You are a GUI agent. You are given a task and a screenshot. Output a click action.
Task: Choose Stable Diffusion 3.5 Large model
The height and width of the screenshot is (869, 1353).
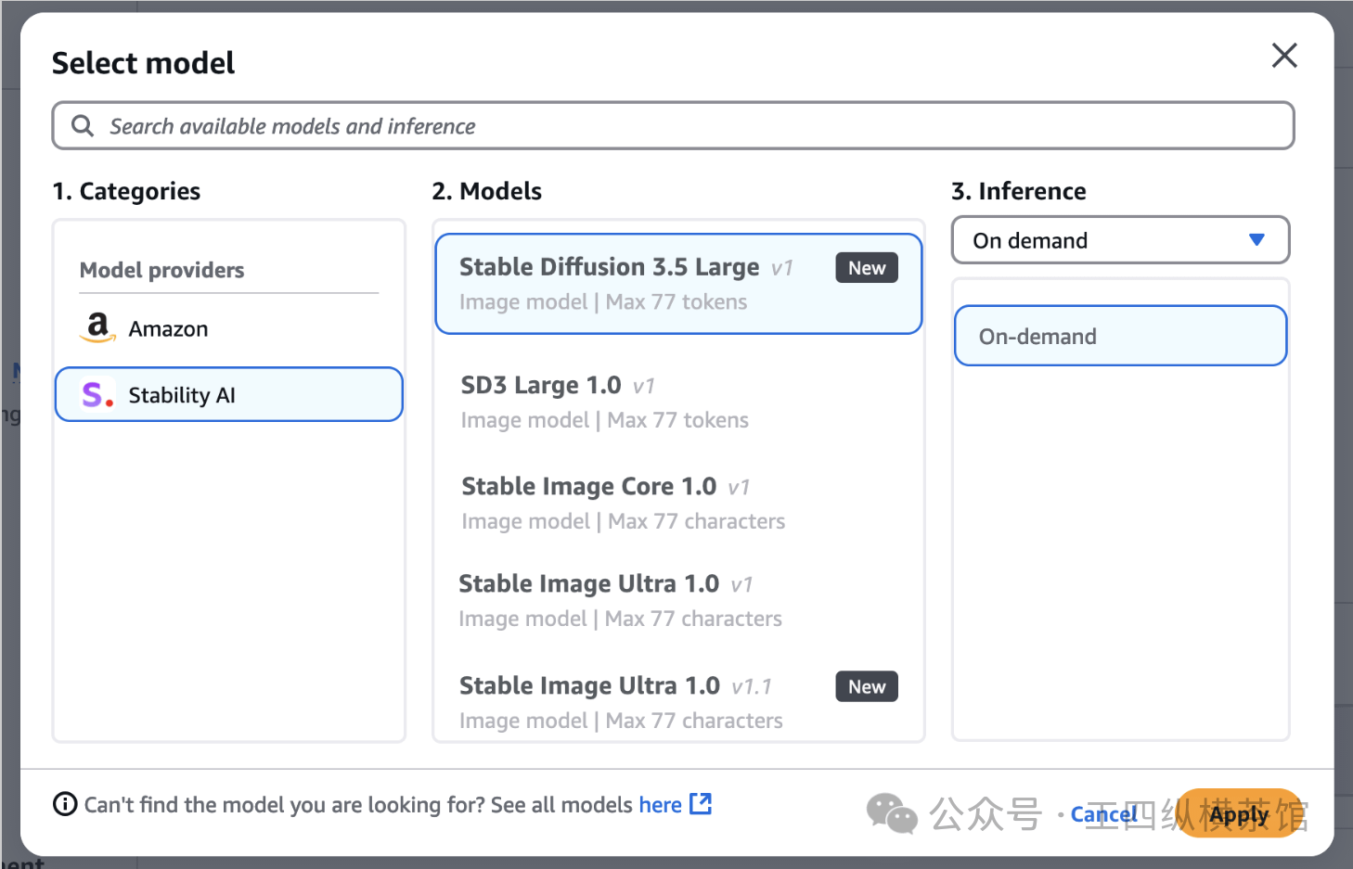(x=631, y=284)
